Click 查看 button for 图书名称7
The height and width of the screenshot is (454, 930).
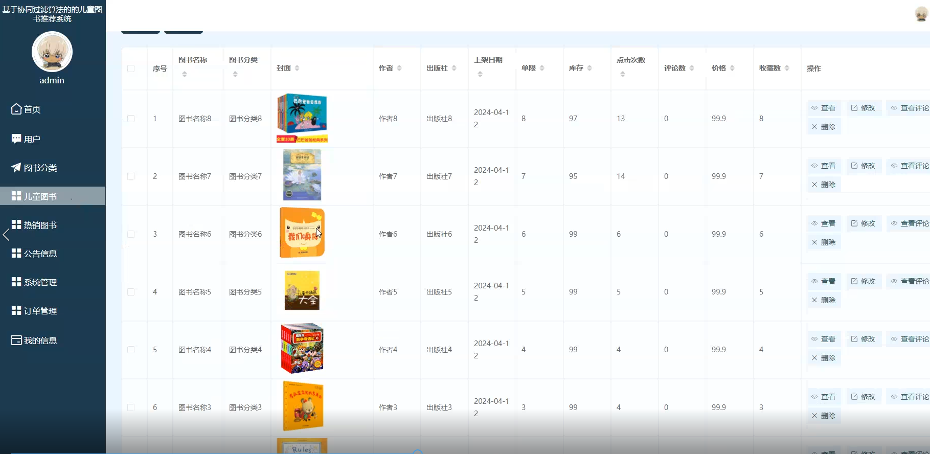824,166
